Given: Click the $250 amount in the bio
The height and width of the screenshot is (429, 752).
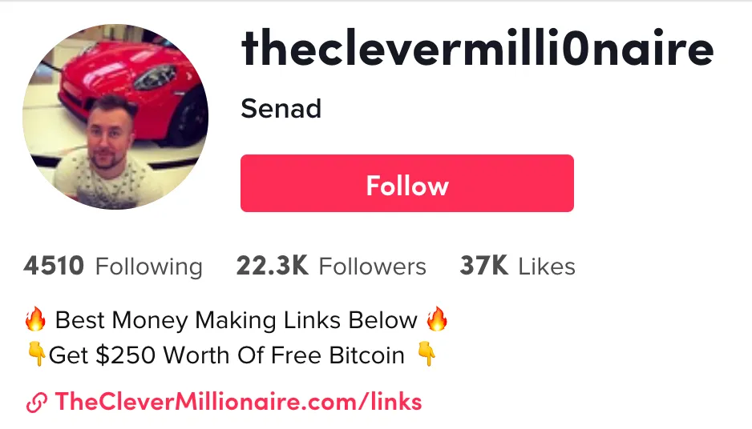Looking at the screenshot, I should click(125, 355).
